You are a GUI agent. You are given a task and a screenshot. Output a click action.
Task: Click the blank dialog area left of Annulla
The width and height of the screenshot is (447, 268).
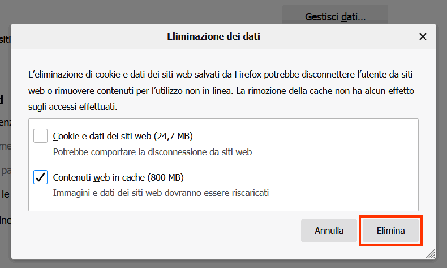pyautogui.click(x=170, y=231)
